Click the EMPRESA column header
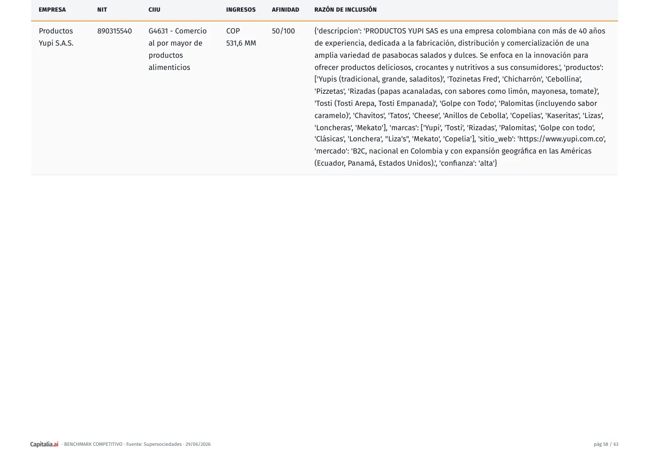 coord(52,10)
